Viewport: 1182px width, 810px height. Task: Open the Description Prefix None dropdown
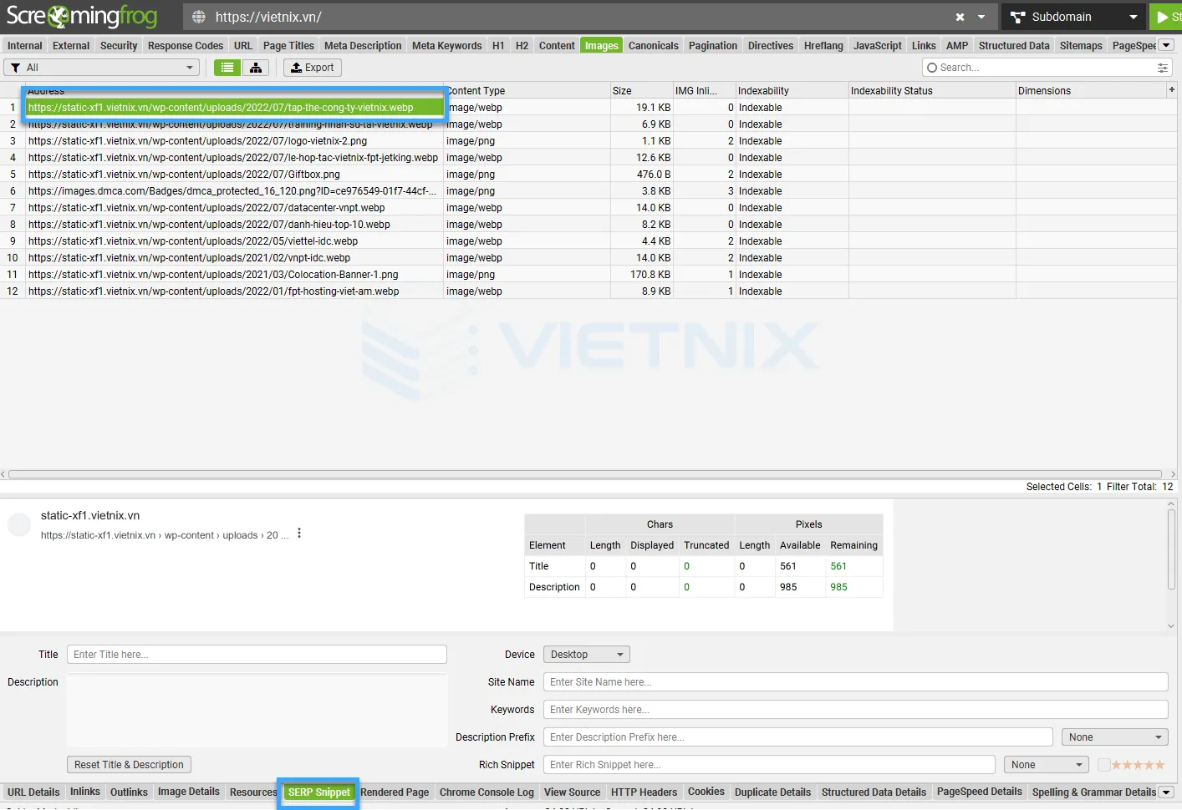1114,737
